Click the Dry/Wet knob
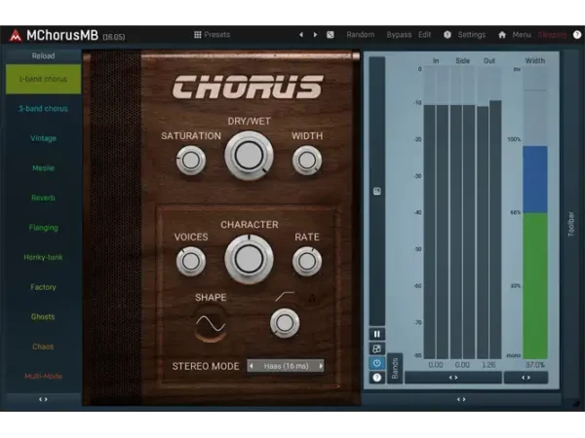 point(249,156)
